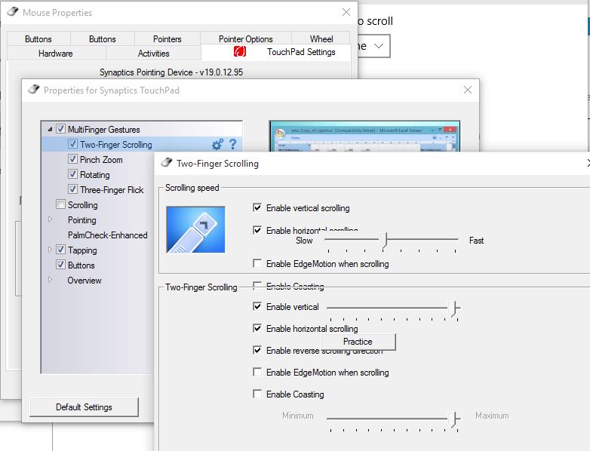Click Synaptics Pointing Device version text
590x451 pixels.
click(171, 72)
